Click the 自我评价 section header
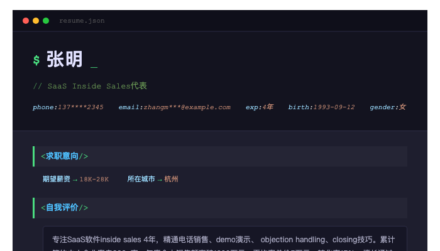 pos(220,208)
